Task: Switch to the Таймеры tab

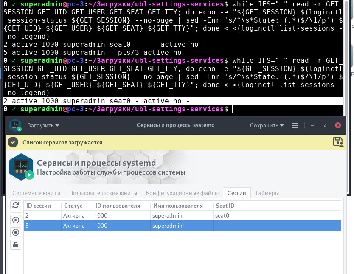Action: point(267,193)
